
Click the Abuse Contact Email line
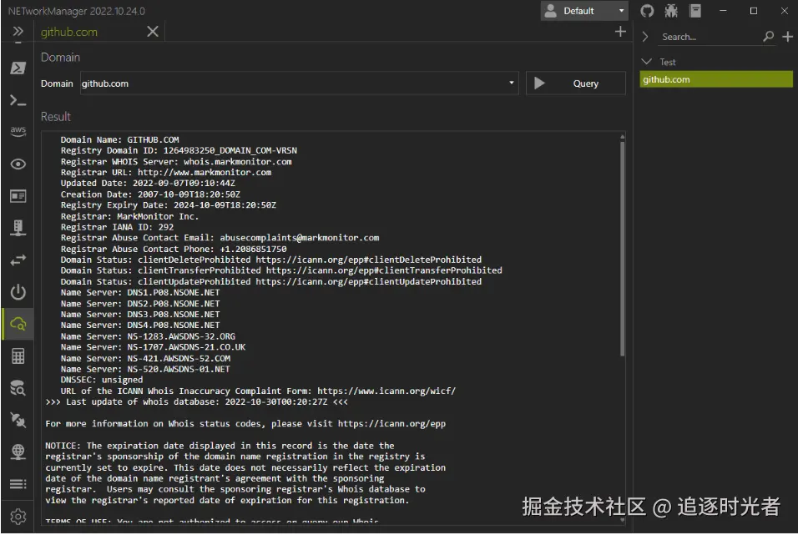pos(220,238)
